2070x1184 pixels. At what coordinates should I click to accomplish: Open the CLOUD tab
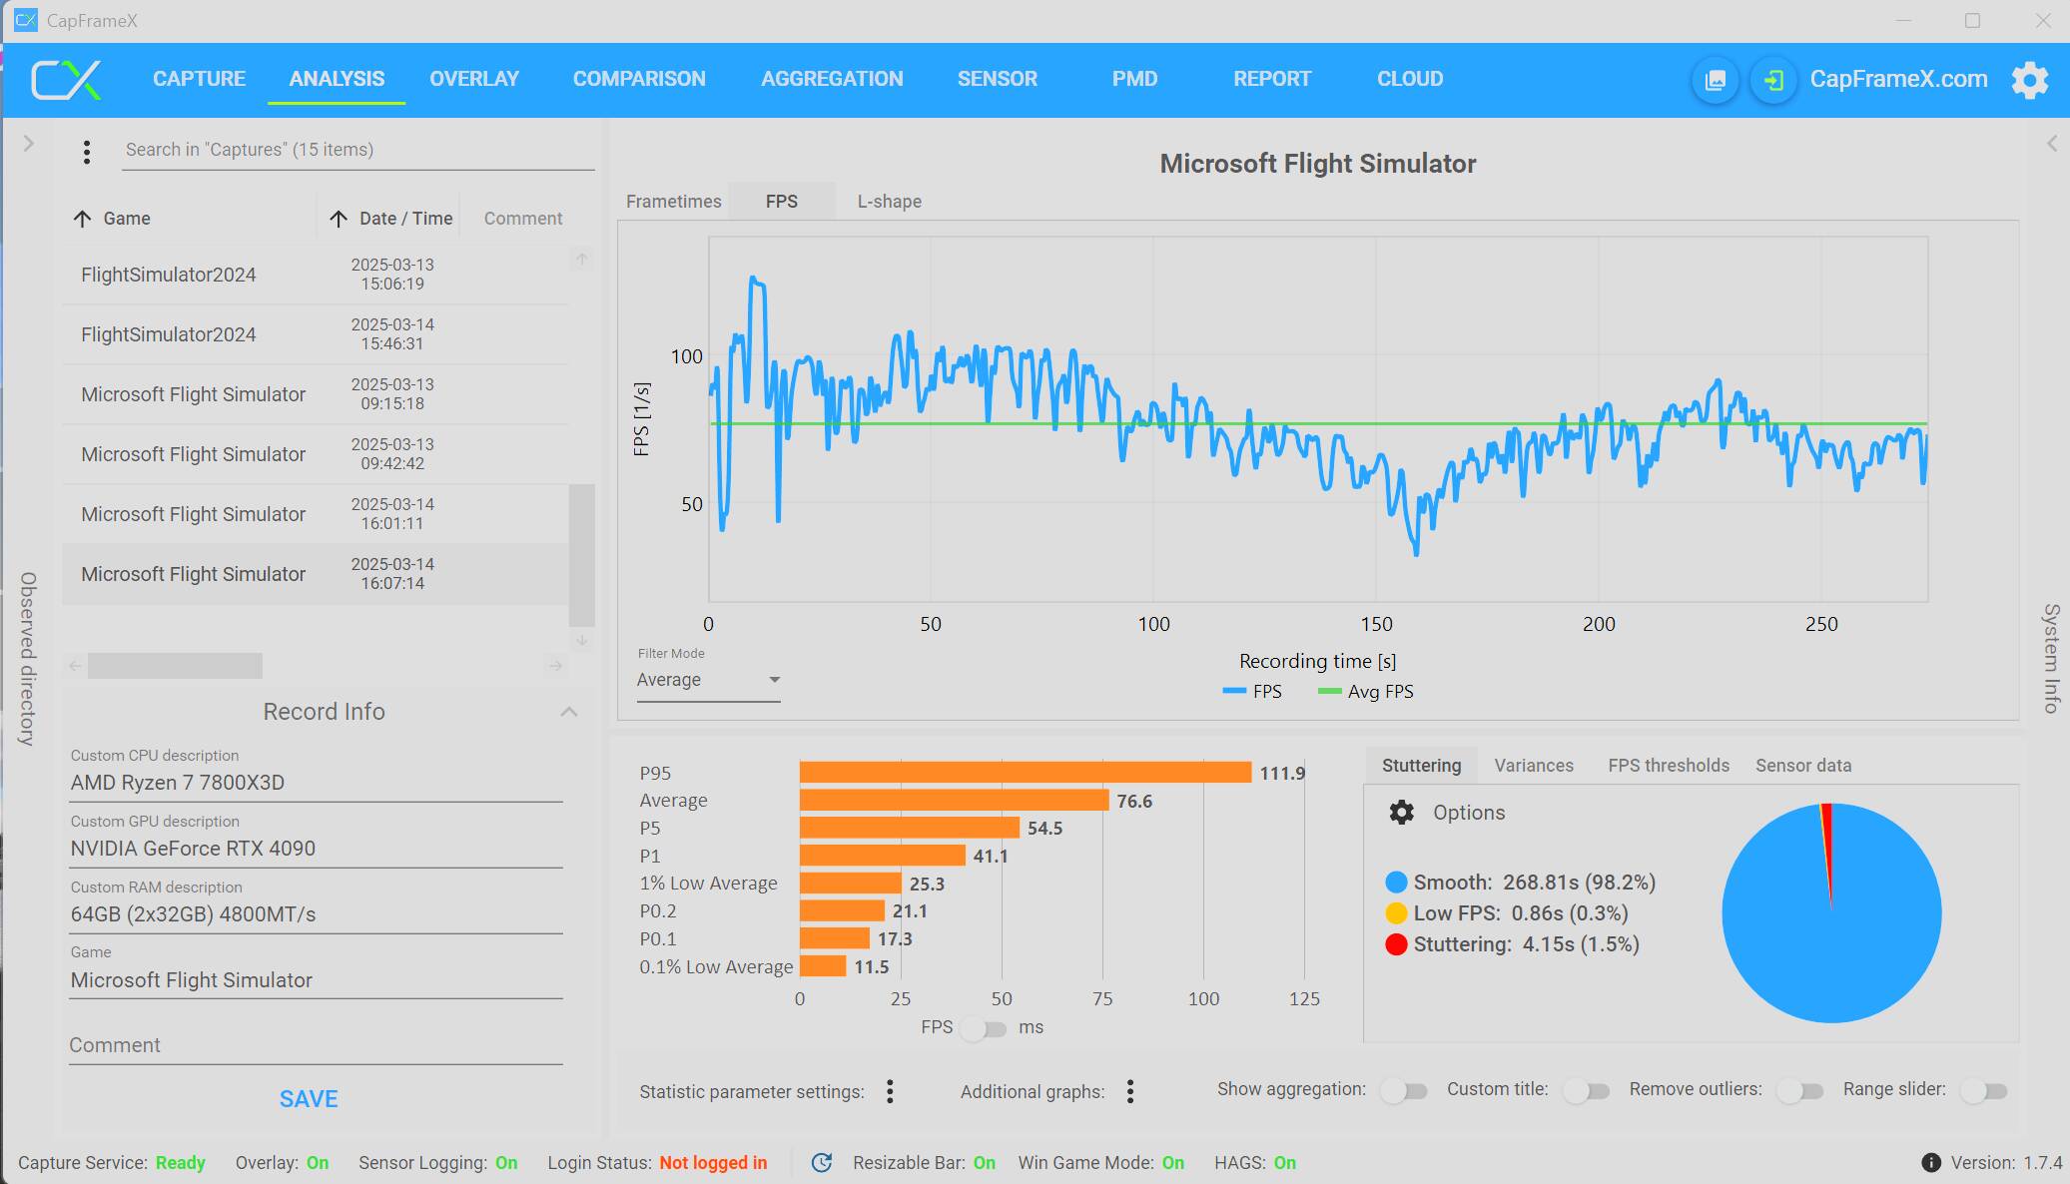pos(1410,79)
